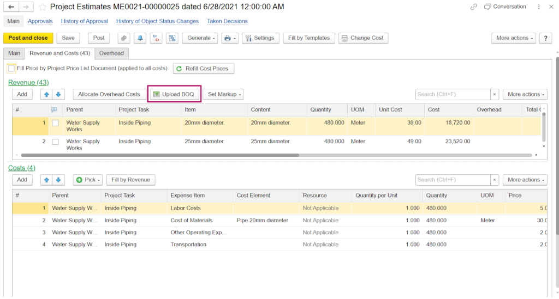
Task: Switch to the Main inner tab
Action: 14,53
